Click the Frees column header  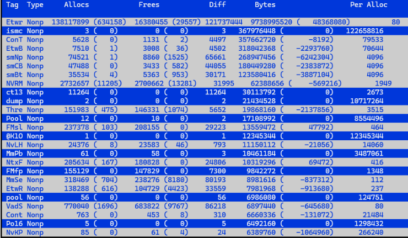149,4
